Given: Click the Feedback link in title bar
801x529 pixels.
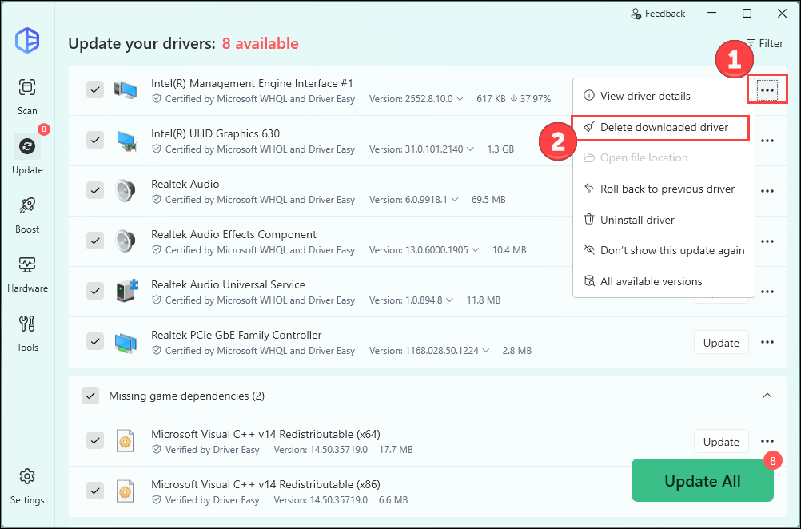Looking at the screenshot, I should coord(658,14).
